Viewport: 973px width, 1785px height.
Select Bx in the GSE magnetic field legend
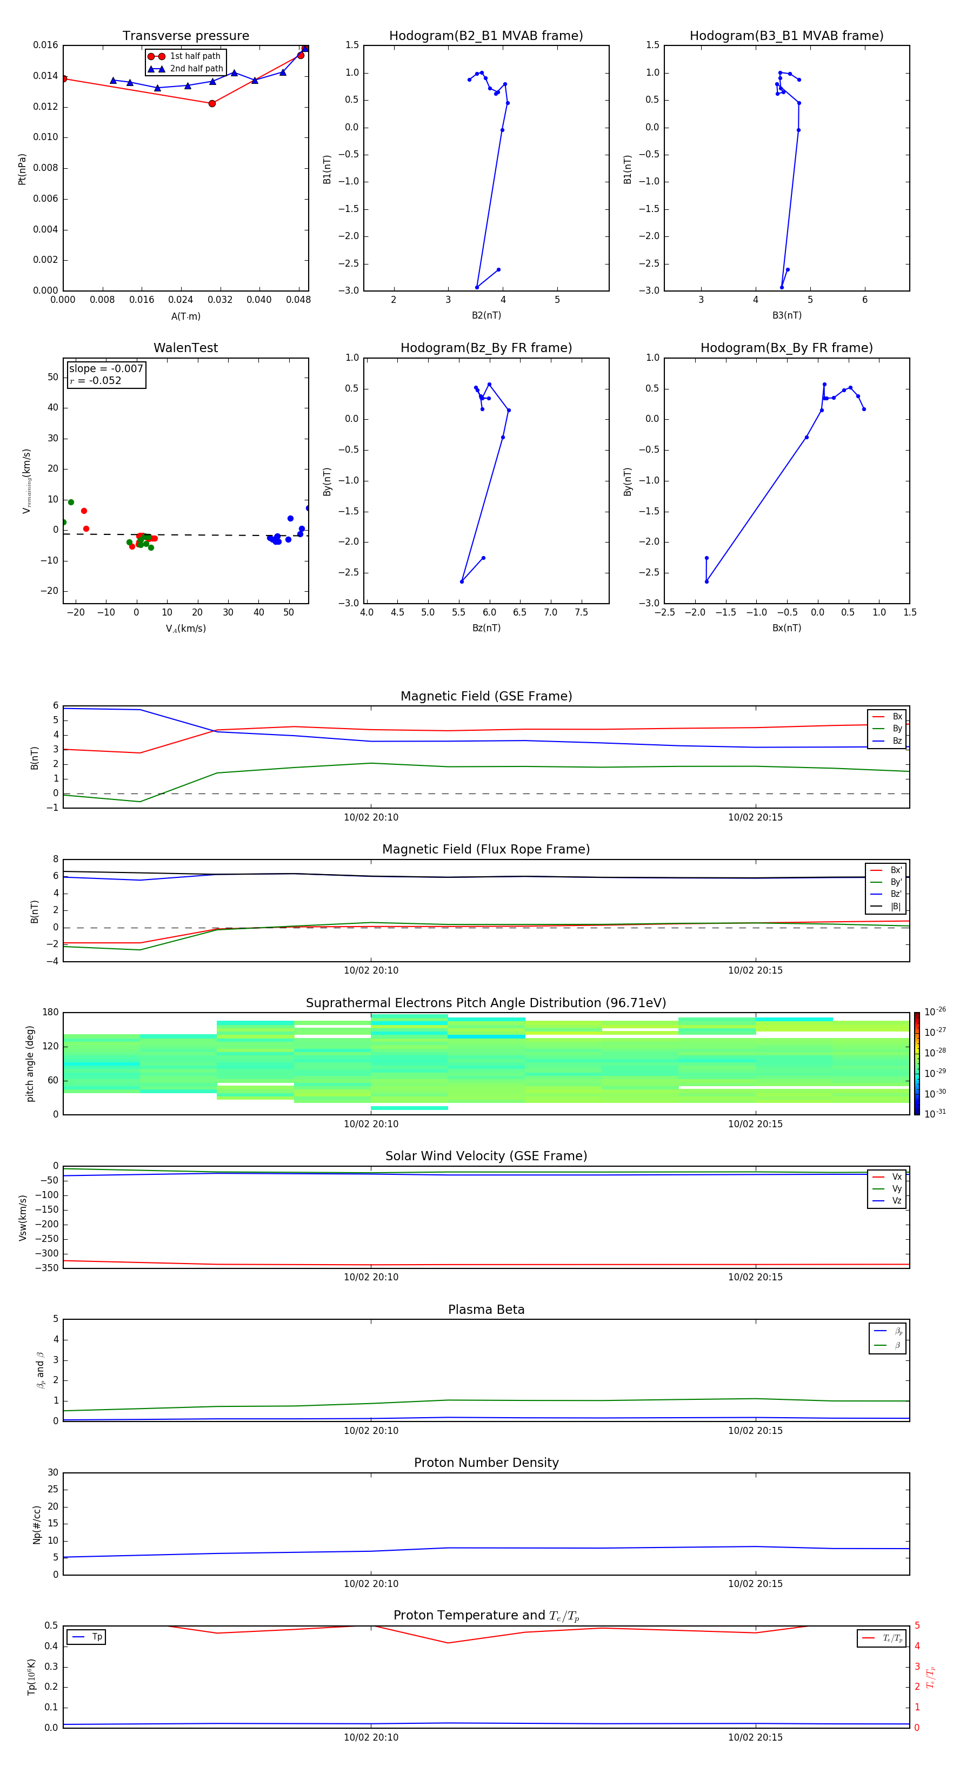pyautogui.click(x=887, y=717)
